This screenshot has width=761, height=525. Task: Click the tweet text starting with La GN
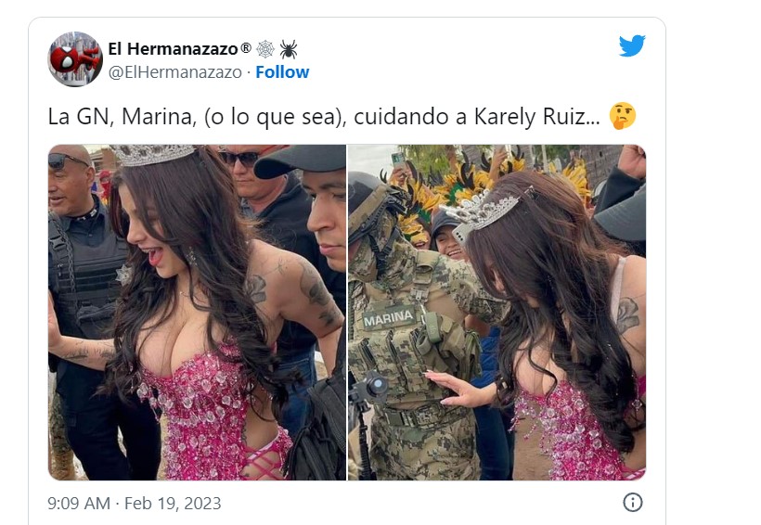tap(324, 117)
